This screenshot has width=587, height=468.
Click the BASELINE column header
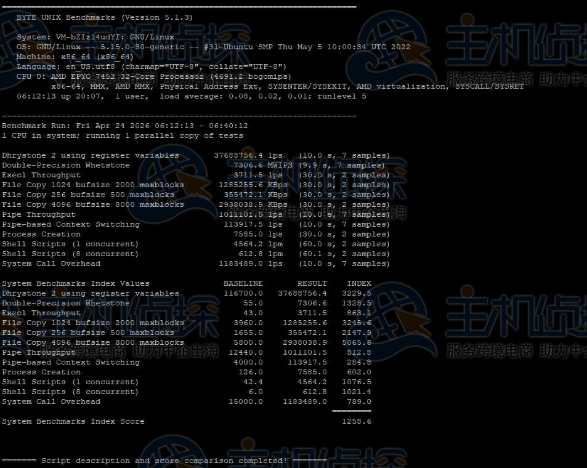(x=243, y=283)
